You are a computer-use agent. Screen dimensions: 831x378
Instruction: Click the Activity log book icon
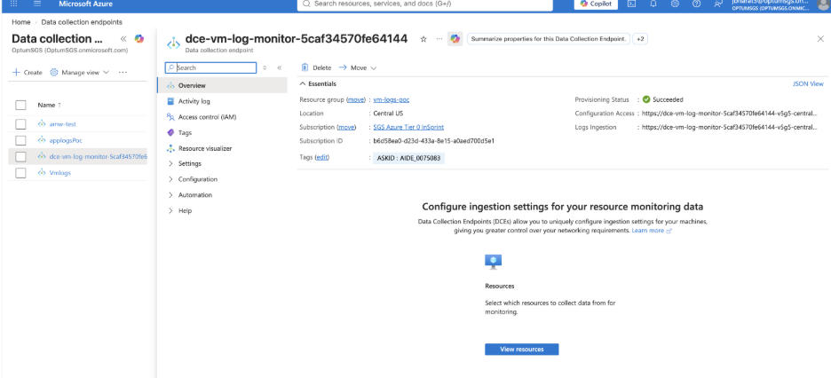pos(170,101)
